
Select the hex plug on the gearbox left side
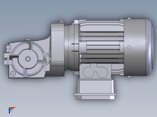pyautogui.click(x=8, y=49)
